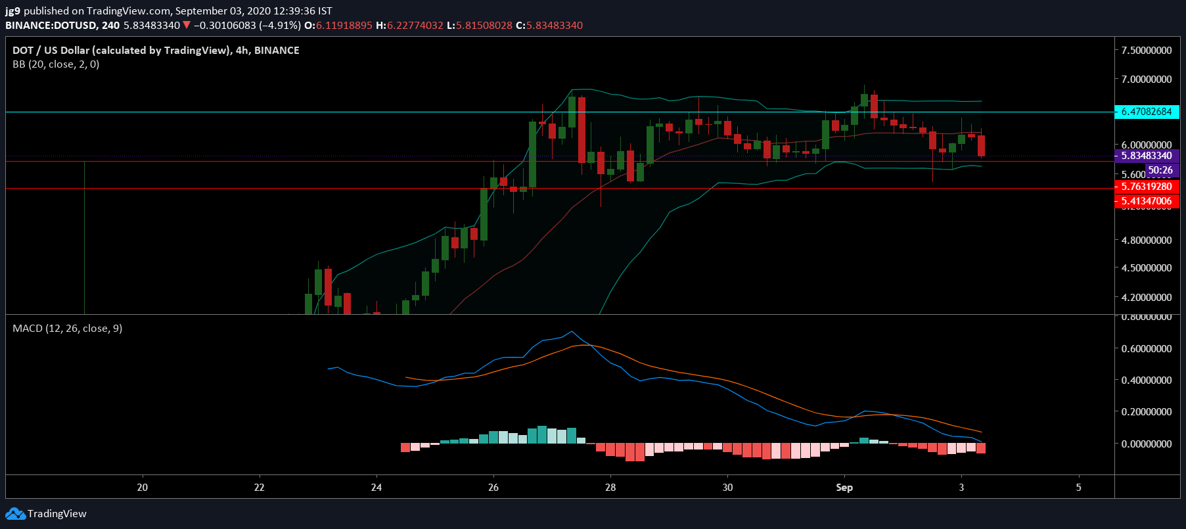
Task: Click the cyan horizontal resistance line
Action: (x=560, y=112)
